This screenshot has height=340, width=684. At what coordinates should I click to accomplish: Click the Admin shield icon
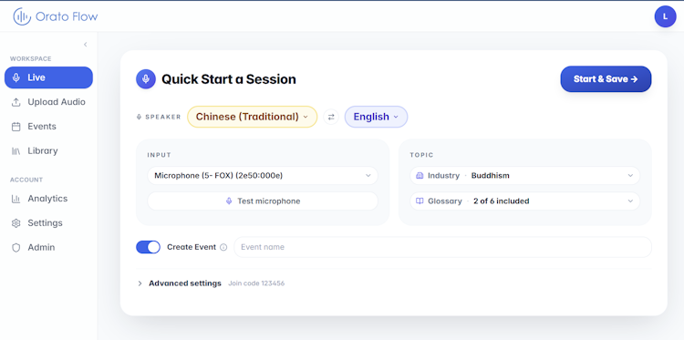coord(16,248)
